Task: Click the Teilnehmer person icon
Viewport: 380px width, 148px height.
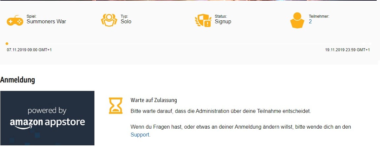Action: (x=297, y=20)
